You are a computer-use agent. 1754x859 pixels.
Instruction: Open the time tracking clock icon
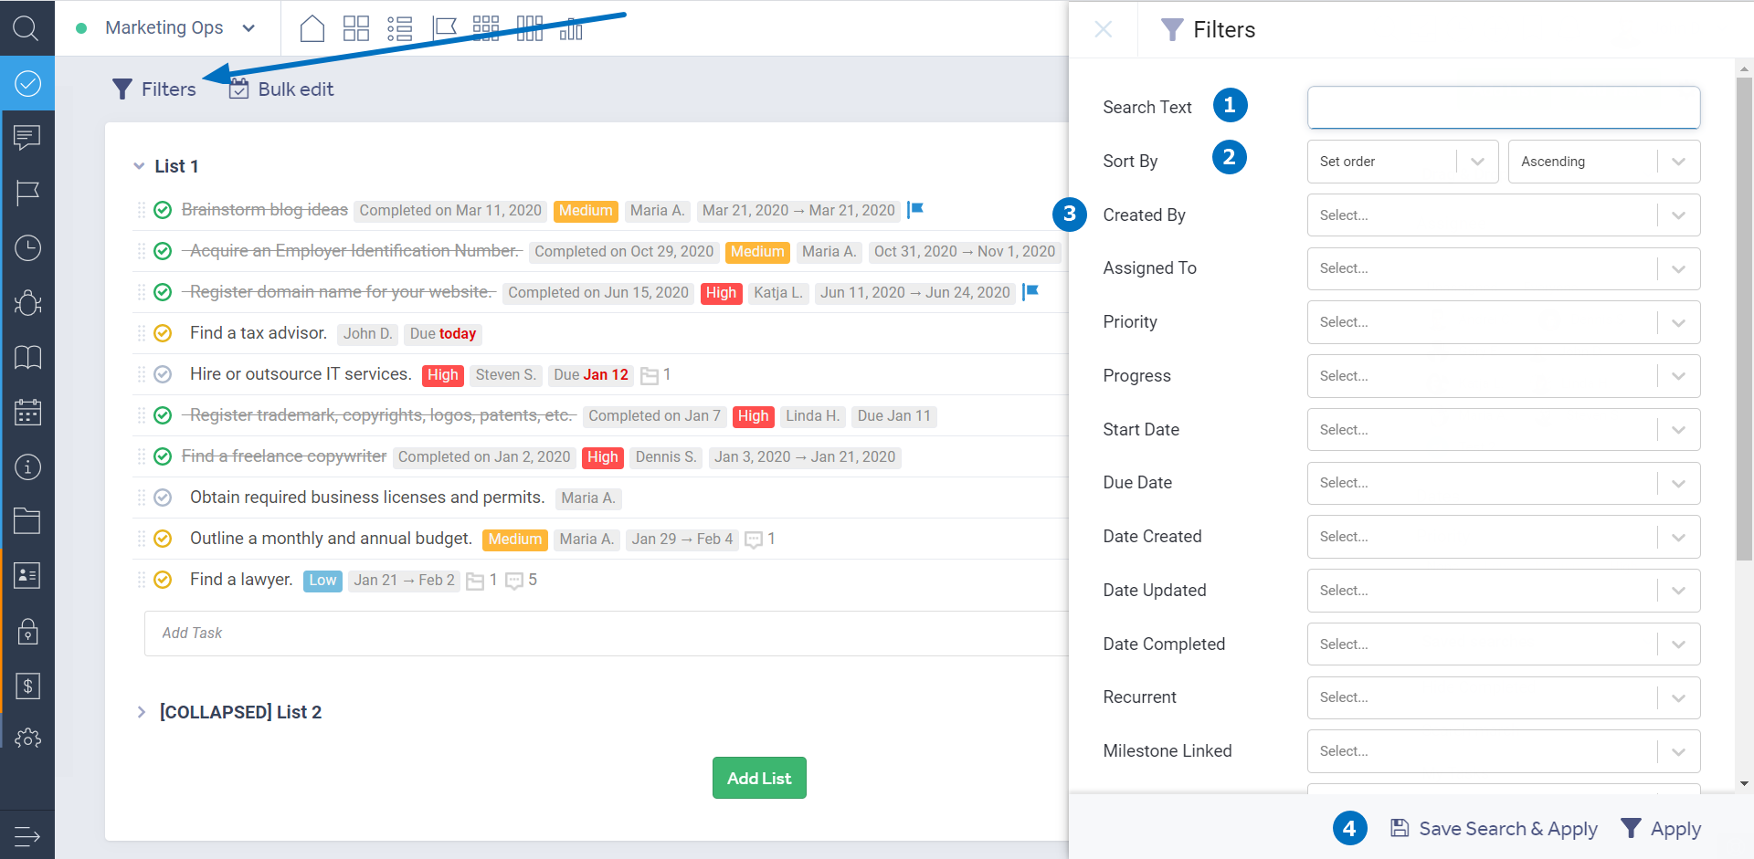[x=27, y=247]
